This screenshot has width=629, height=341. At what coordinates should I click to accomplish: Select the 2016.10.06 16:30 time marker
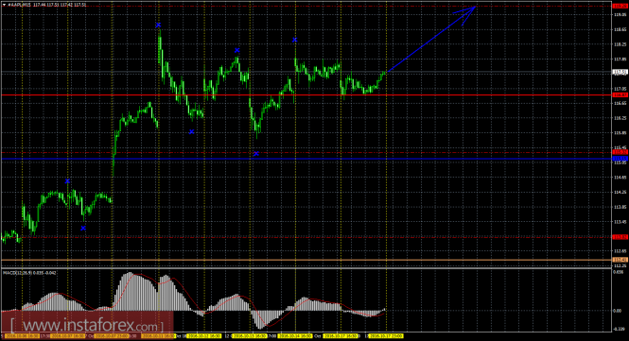click(x=22, y=335)
